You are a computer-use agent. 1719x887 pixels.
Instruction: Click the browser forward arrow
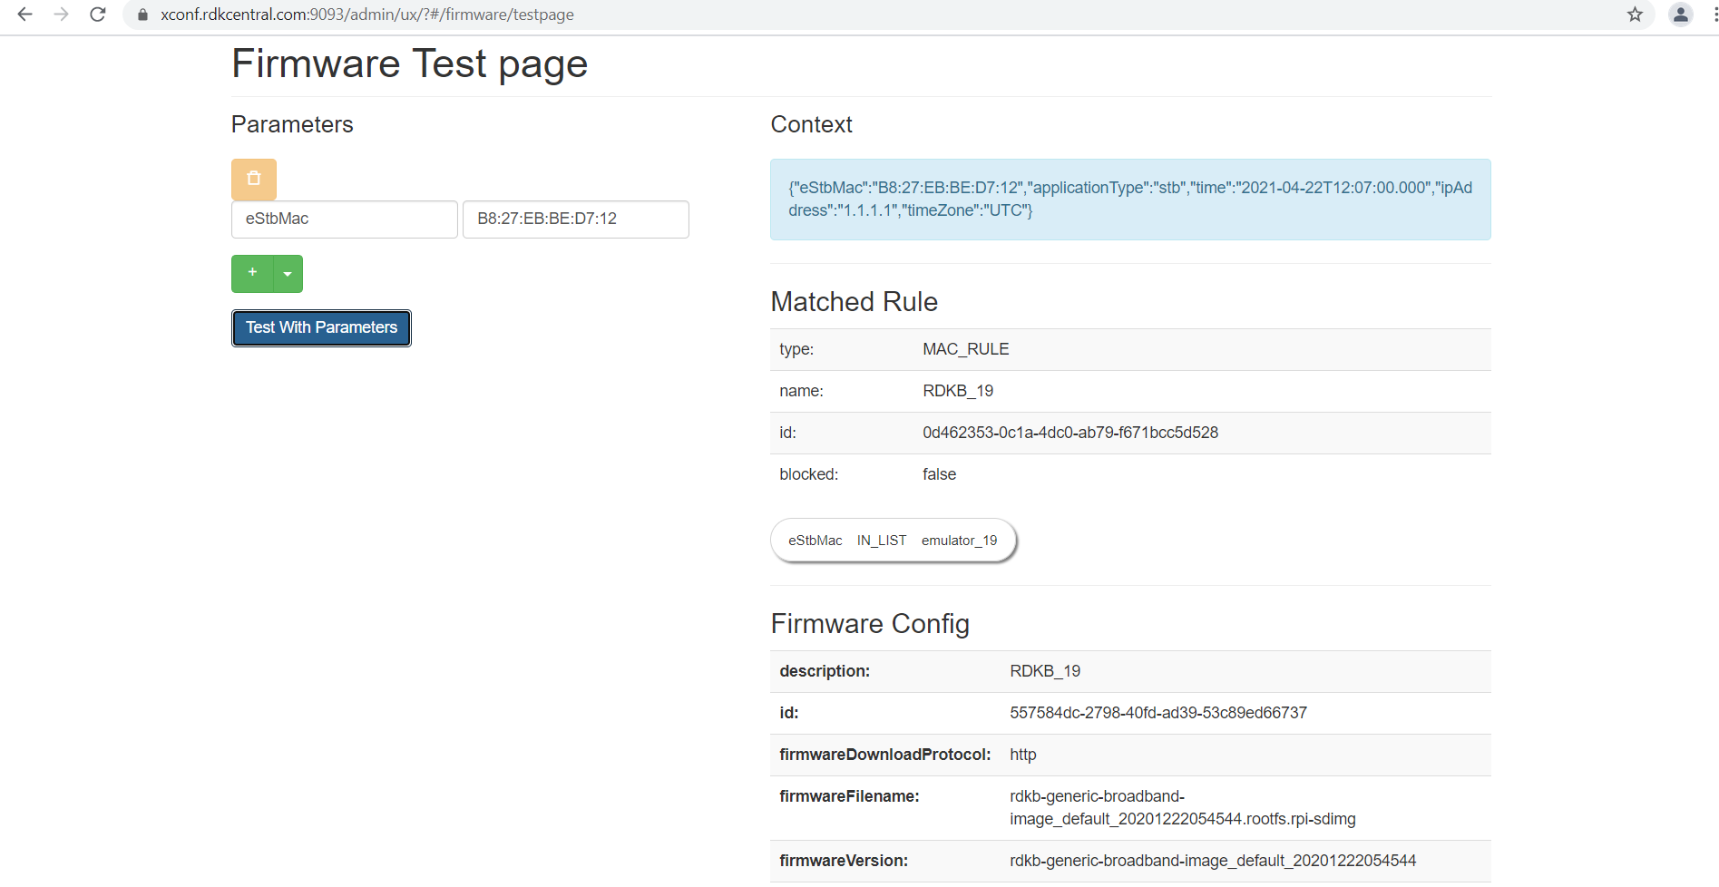tap(61, 15)
